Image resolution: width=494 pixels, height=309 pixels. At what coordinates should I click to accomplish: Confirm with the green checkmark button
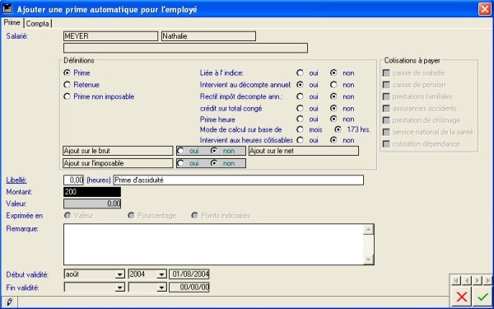pyautogui.click(x=482, y=297)
